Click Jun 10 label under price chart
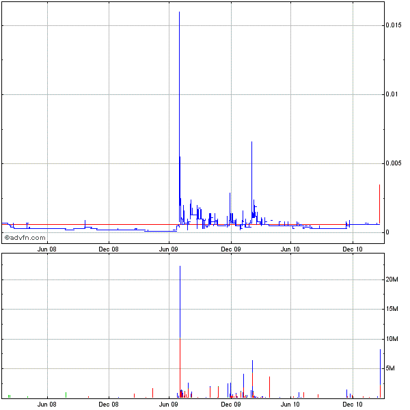Screen dimensions: 410x410 tap(290, 249)
